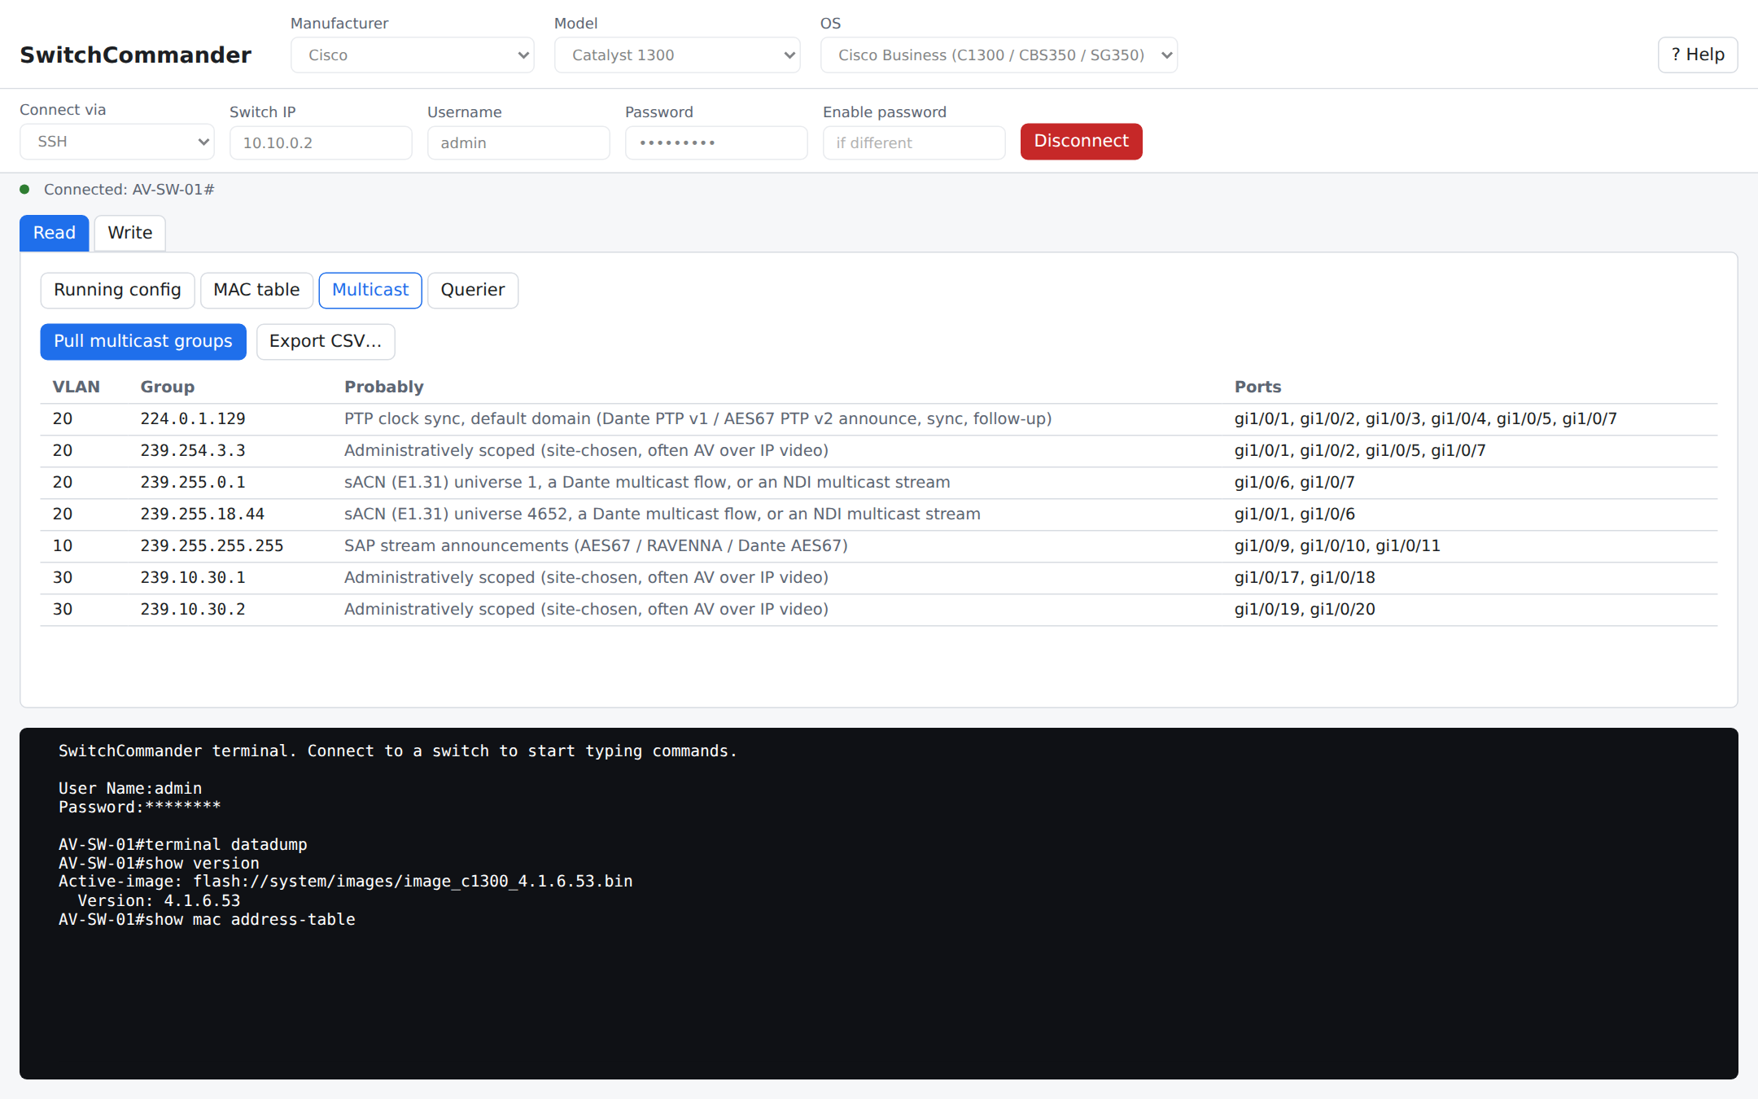The width and height of the screenshot is (1758, 1099).
Task: Click ports gi1/0/17, gi1/0/18 cell
Action: point(1305,577)
